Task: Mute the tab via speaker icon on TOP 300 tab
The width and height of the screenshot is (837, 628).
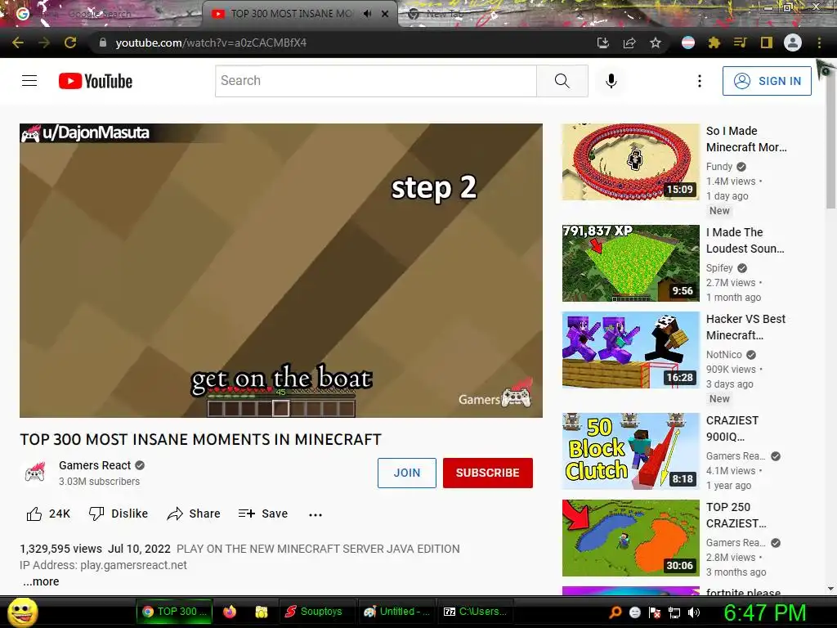Action: coord(367,14)
